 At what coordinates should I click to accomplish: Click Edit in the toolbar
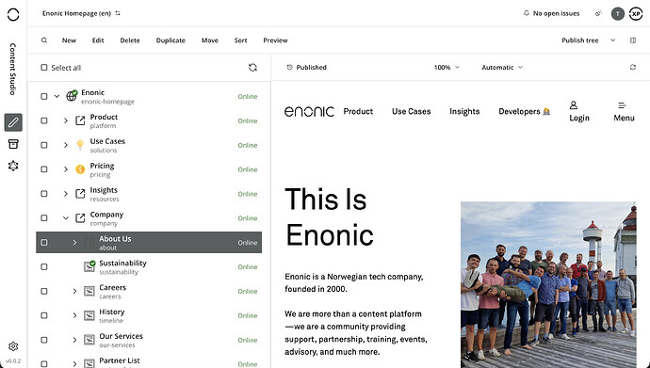tap(98, 40)
